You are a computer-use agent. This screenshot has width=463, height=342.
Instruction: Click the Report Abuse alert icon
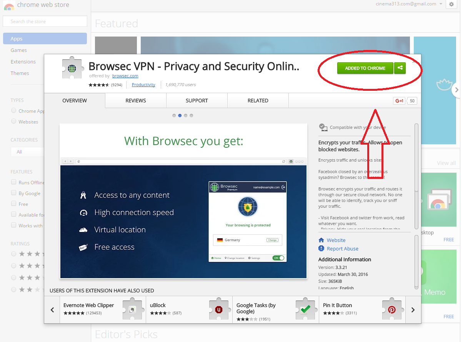[x=321, y=249]
